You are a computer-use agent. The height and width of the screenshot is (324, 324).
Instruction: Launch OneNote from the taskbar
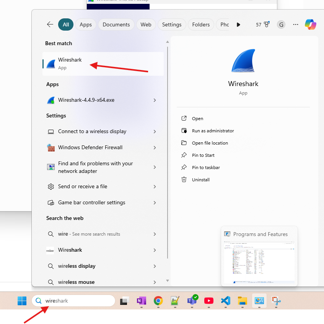(142, 301)
